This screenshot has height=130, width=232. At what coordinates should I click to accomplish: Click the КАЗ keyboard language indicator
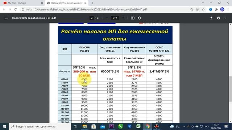[207, 126]
